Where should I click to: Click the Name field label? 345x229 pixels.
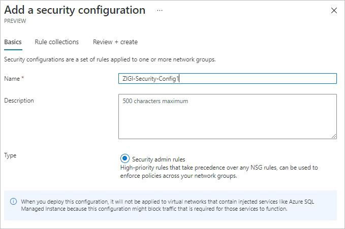(x=12, y=79)
